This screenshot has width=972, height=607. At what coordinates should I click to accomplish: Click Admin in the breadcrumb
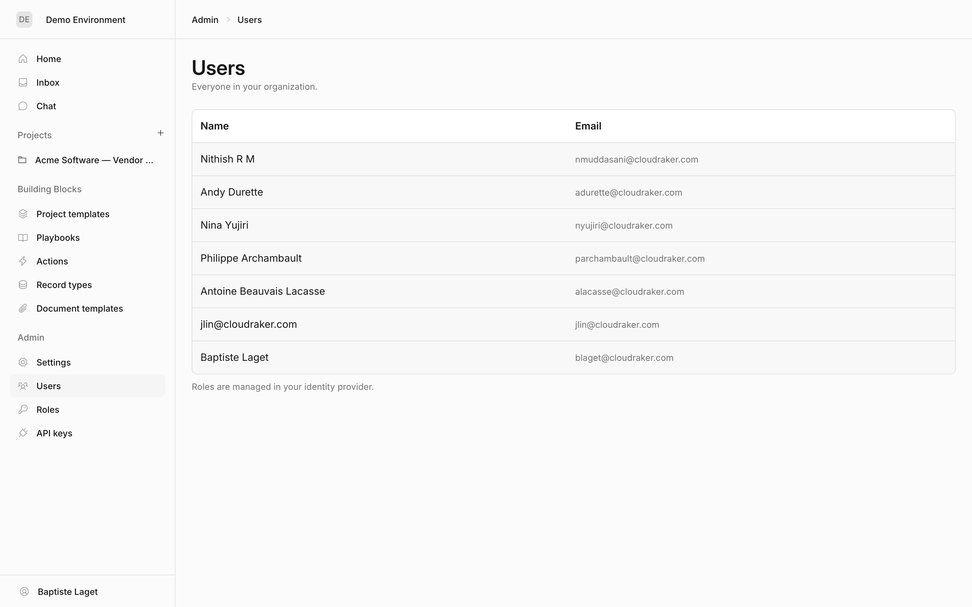click(x=205, y=20)
